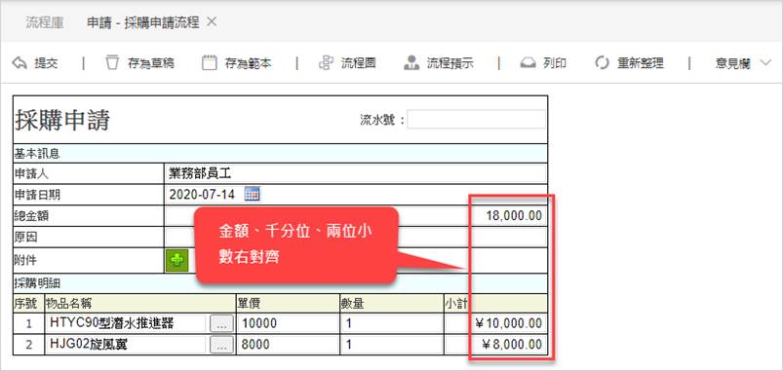Click the 提交 submit arrow icon
Screen dimensions: 783x371
(19, 63)
